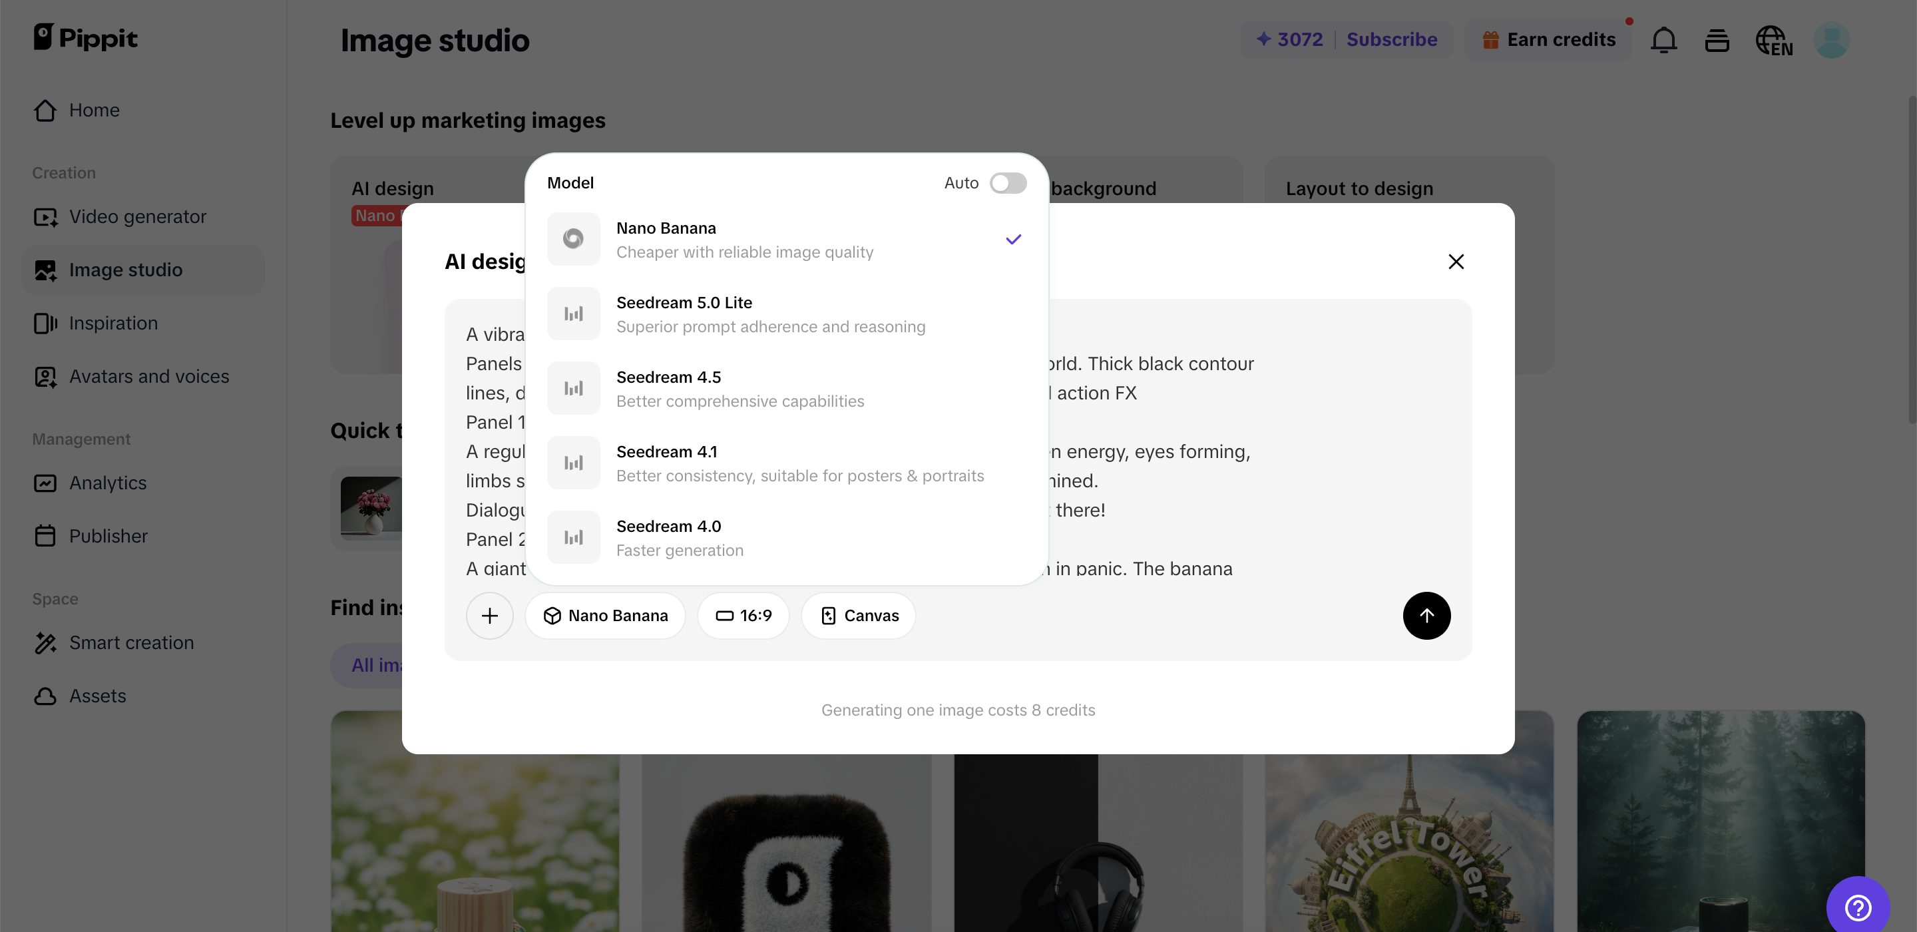Click the stacked layers icon in header
The image size is (1917, 932).
tap(1717, 40)
